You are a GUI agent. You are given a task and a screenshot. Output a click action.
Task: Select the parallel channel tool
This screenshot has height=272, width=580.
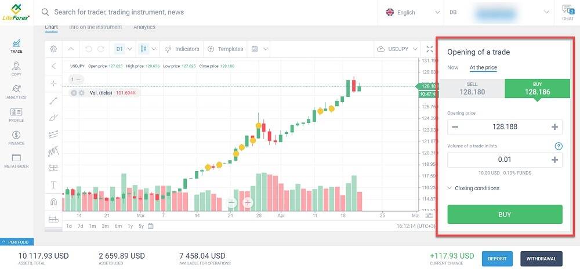coord(53,135)
